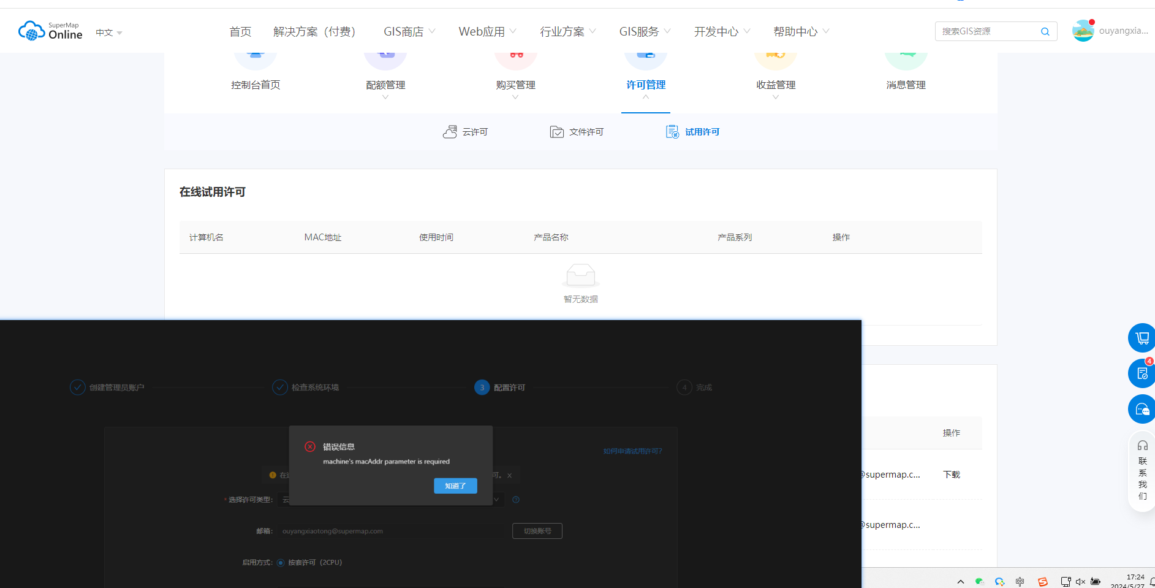Click the battery tray icon
The height and width of the screenshot is (588, 1155).
point(1096,581)
